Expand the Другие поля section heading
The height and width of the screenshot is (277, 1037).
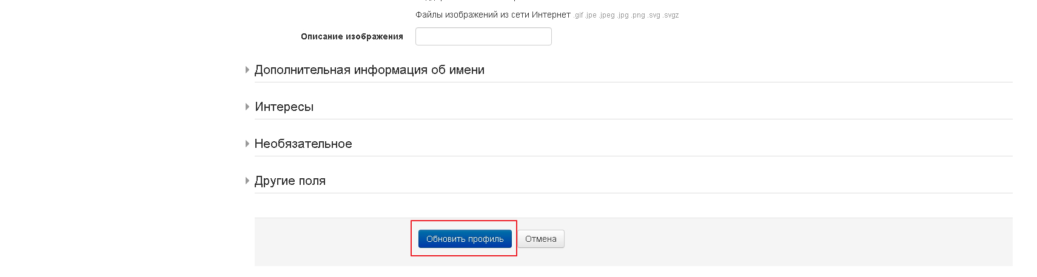click(x=290, y=181)
